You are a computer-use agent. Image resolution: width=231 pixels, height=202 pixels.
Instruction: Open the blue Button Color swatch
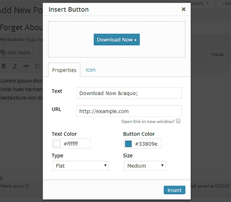pyautogui.click(x=128, y=144)
